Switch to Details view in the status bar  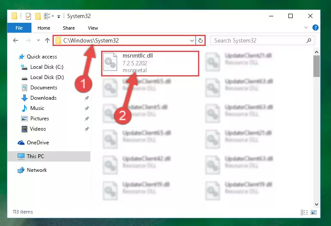pyautogui.click(x=304, y=212)
